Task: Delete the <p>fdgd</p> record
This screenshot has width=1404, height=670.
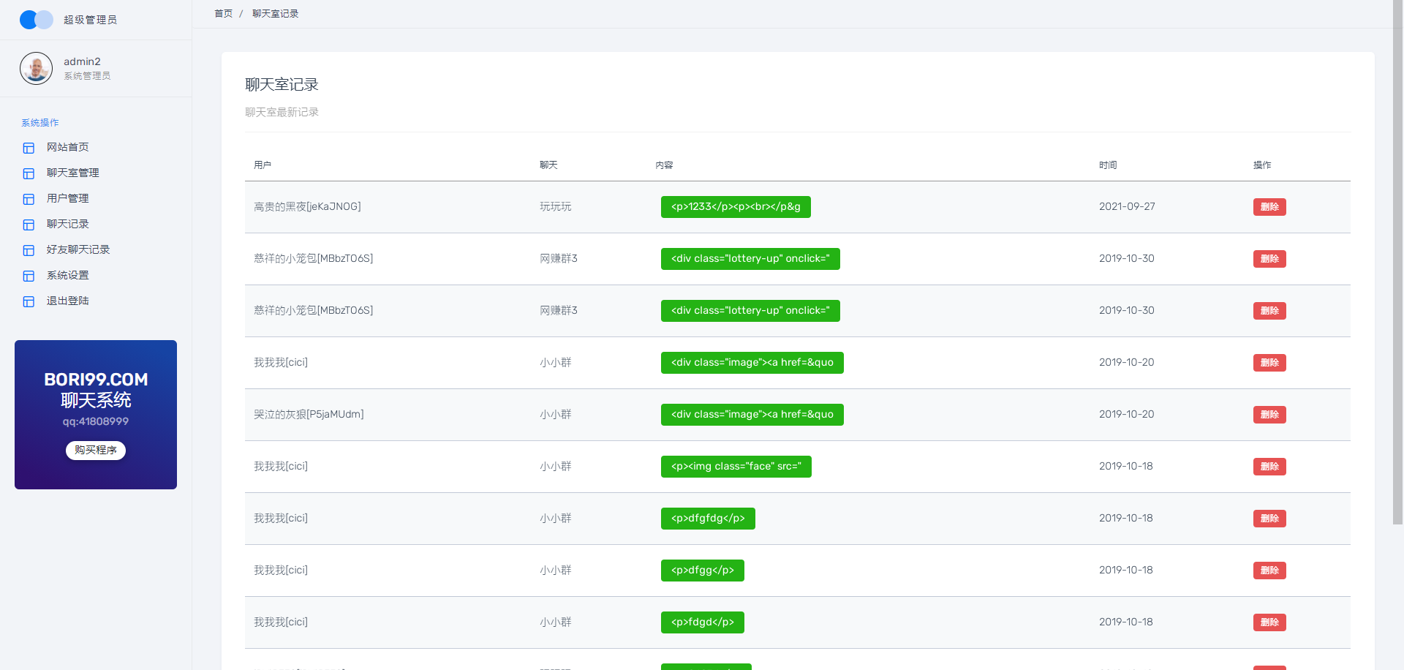Action: click(1269, 622)
